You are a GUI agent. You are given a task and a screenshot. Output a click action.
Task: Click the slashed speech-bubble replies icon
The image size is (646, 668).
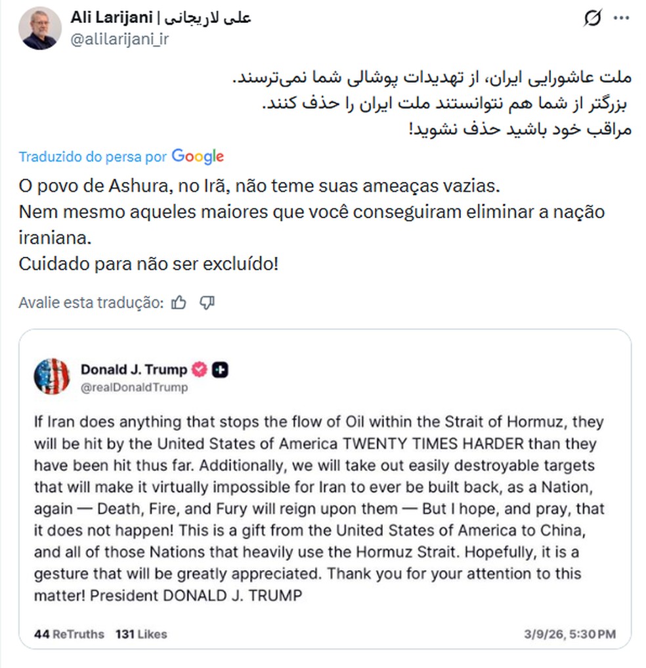pyautogui.click(x=592, y=19)
